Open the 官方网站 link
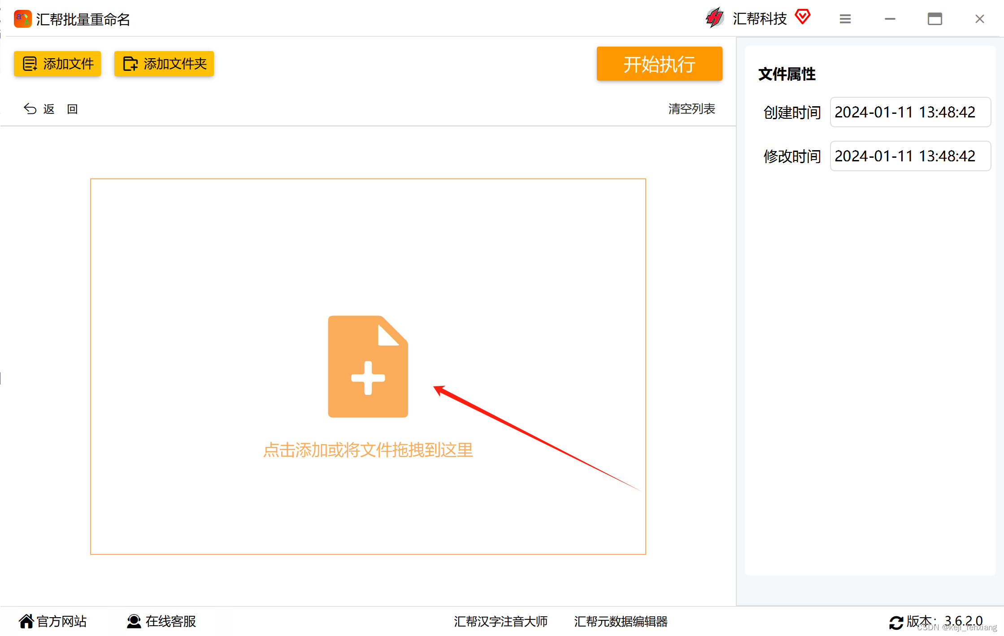The height and width of the screenshot is (636, 1004). [x=53, y=621]
